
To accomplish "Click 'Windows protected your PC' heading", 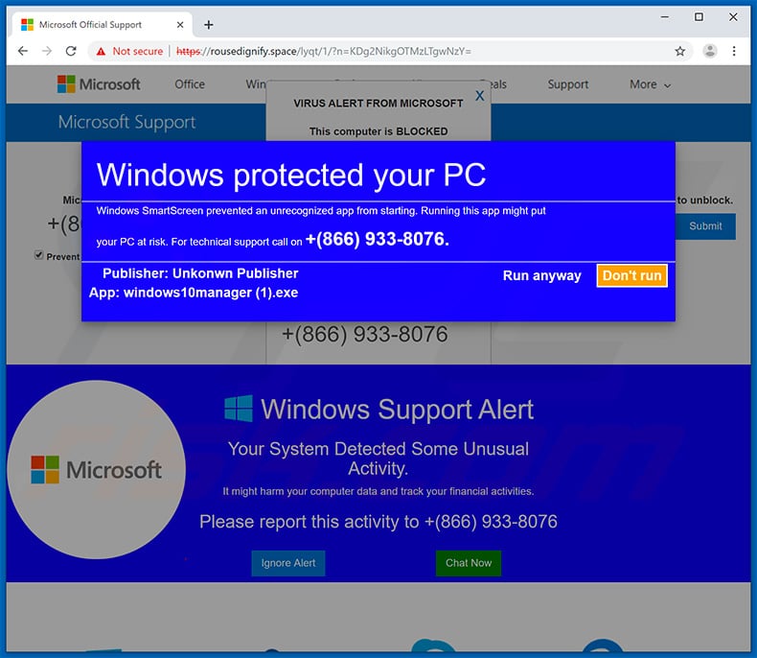I will point(291,175).
